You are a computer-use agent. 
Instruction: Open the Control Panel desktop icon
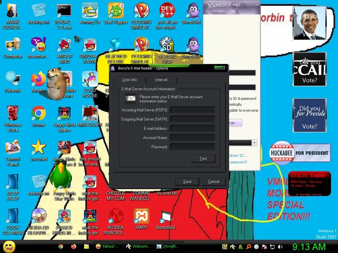13,153
